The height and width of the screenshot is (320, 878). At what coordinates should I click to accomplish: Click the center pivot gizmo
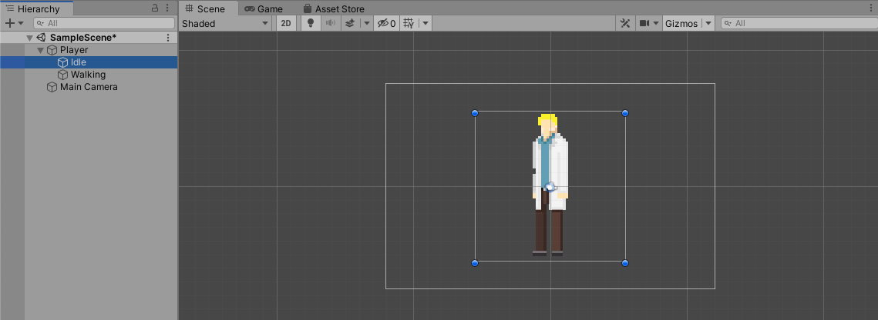[550, 186]
